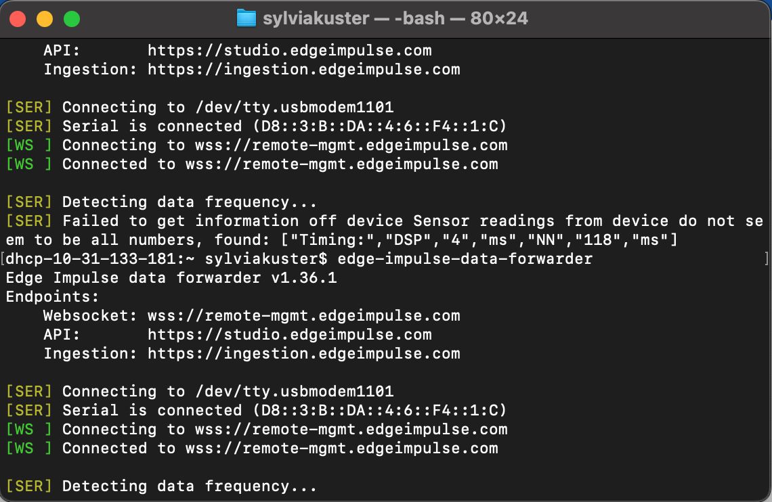Screen dimensions: 772x502
Task: Click the yellow minimize traffic light button
Action: [44, 18]
